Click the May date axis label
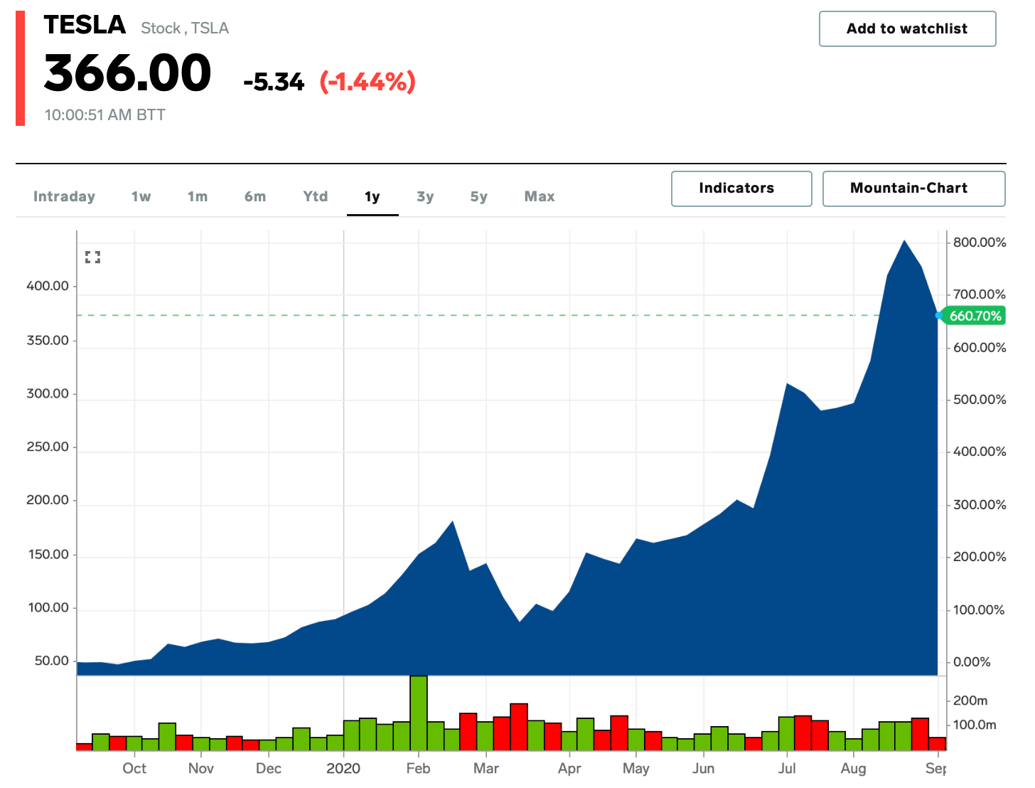Screen dimensions: 1035x788 (x=636, y=768)
